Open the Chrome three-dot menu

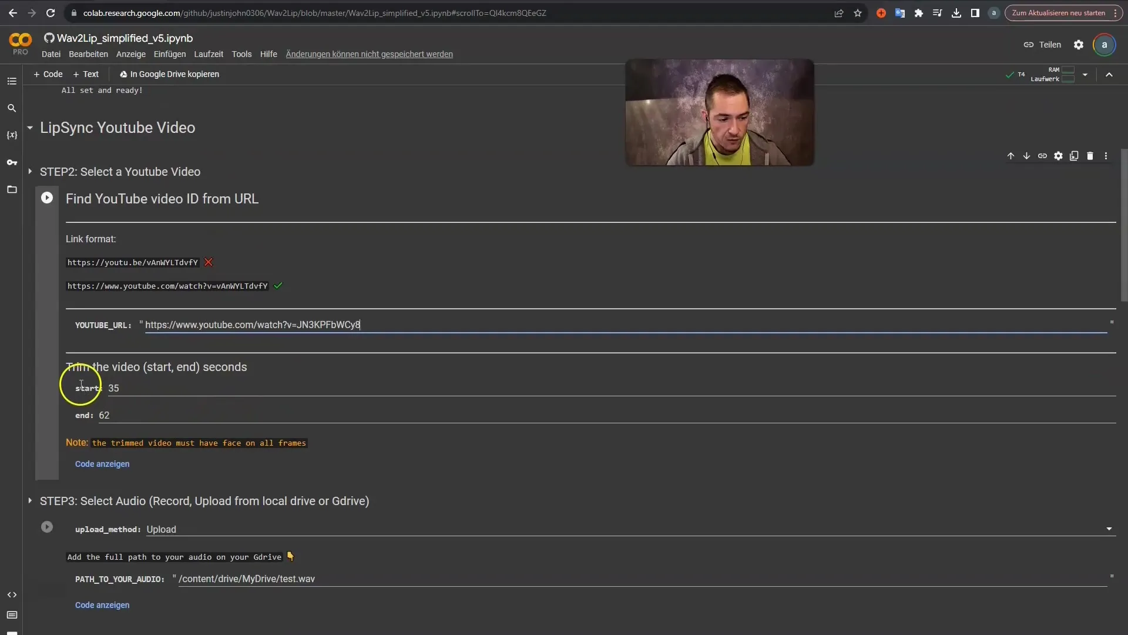click(1115, 13)
